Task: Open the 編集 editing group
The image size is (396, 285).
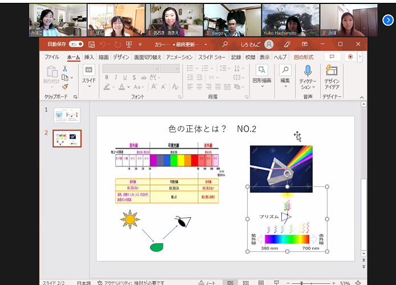Action: click(285, 76)
